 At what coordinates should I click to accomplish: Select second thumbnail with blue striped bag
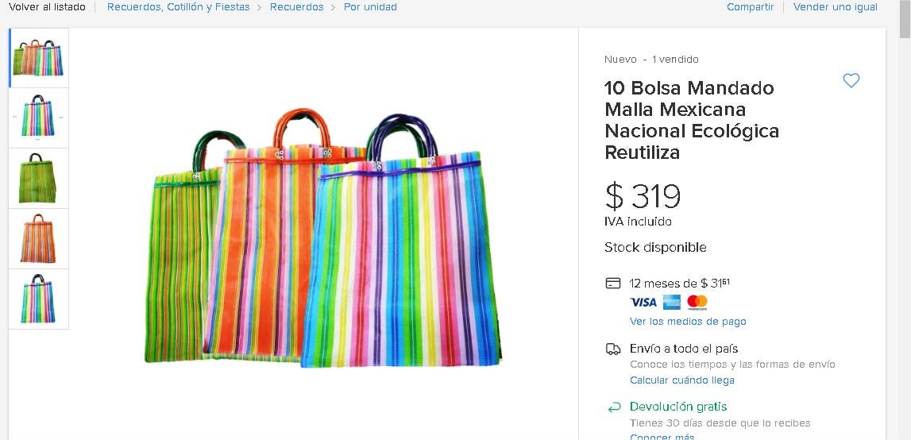pyautogui.click(x=39, y=118)
